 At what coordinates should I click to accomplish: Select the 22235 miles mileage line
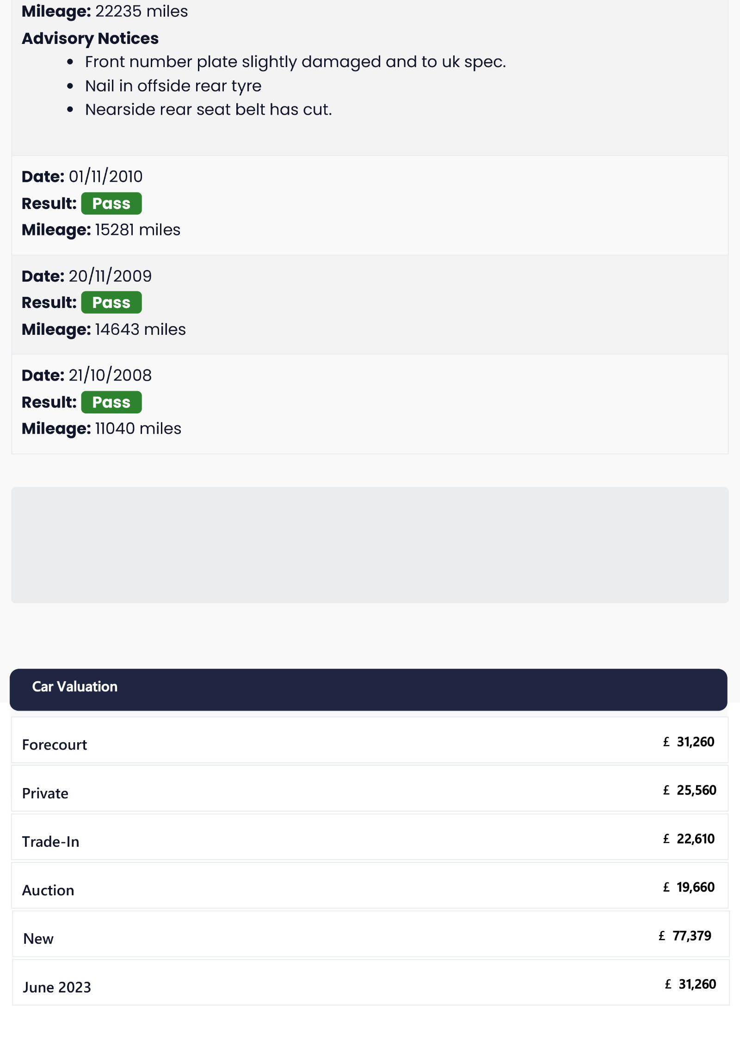[105, 11]
